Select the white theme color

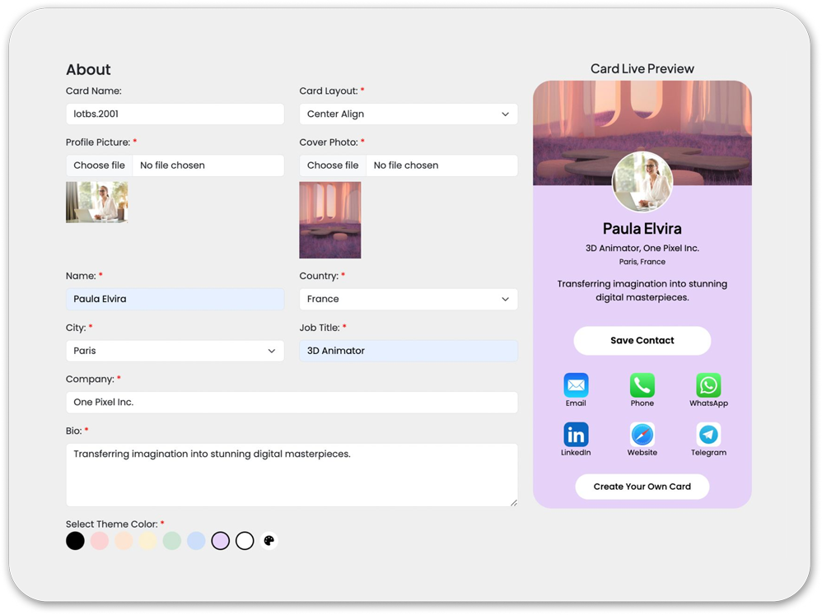pos(245,541)
